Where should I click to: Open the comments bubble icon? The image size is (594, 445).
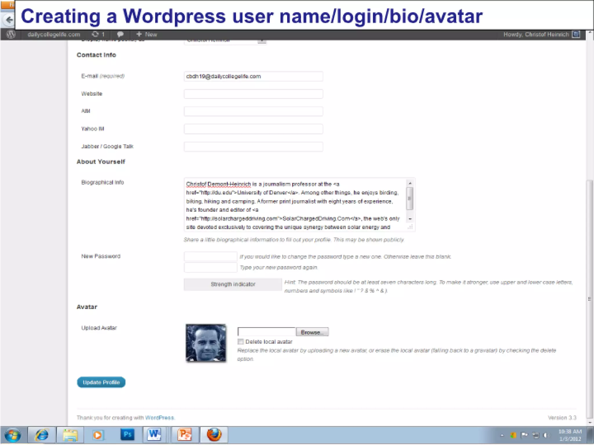point(120,34)
